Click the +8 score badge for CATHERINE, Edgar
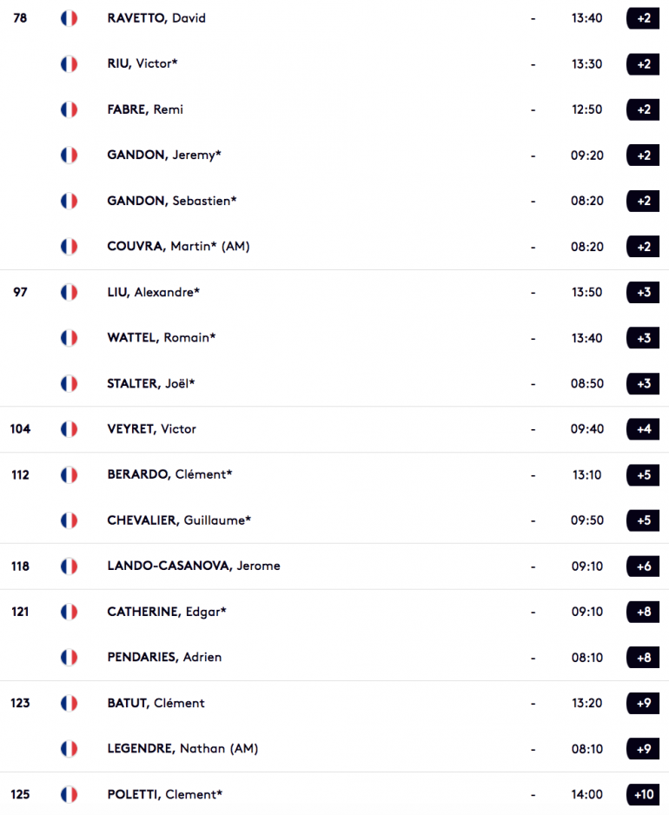 pos(644,612)
